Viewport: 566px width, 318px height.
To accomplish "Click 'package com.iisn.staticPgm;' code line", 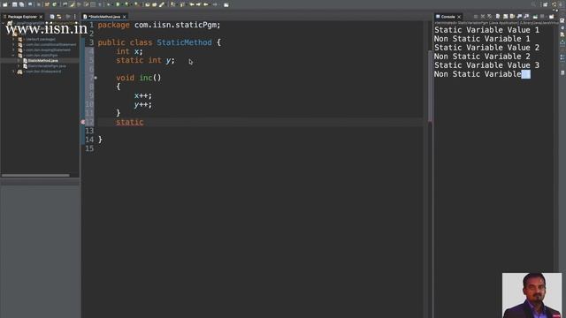I will pos(159,25).
